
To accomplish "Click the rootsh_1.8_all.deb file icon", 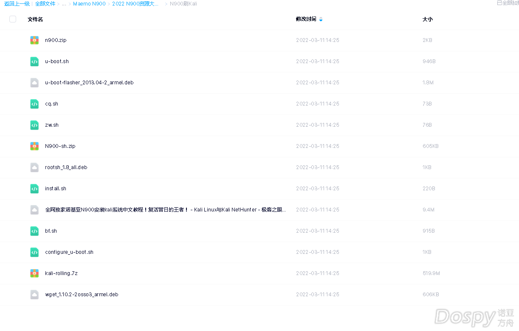I will [34, 167].
